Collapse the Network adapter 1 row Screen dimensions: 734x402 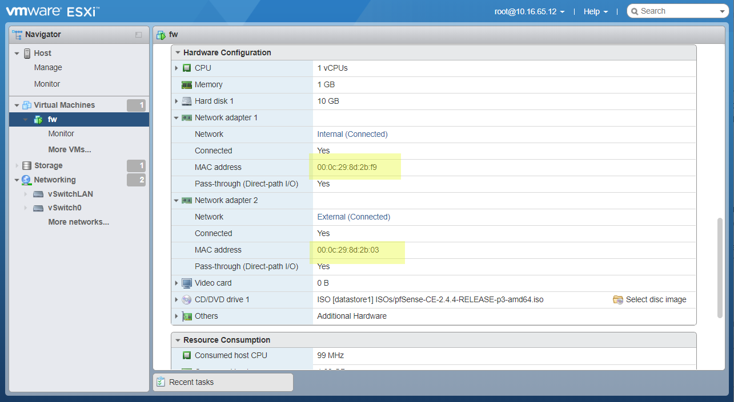coord(177,117)
